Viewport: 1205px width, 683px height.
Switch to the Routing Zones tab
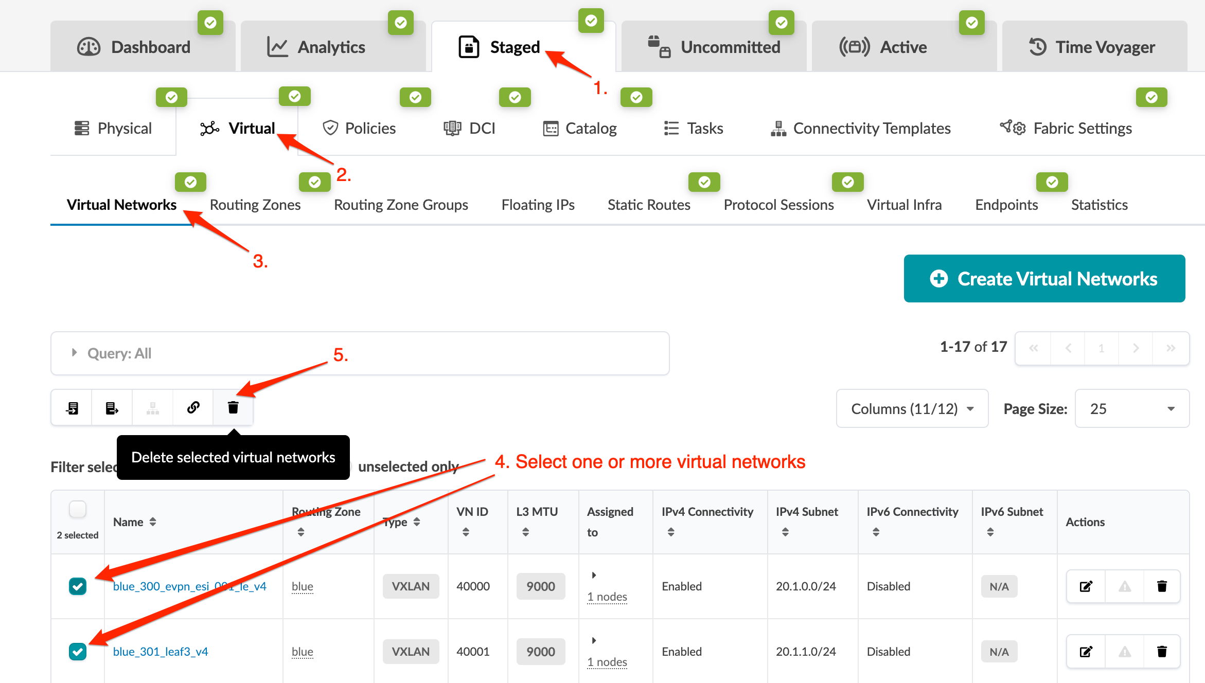click(255, 205)
